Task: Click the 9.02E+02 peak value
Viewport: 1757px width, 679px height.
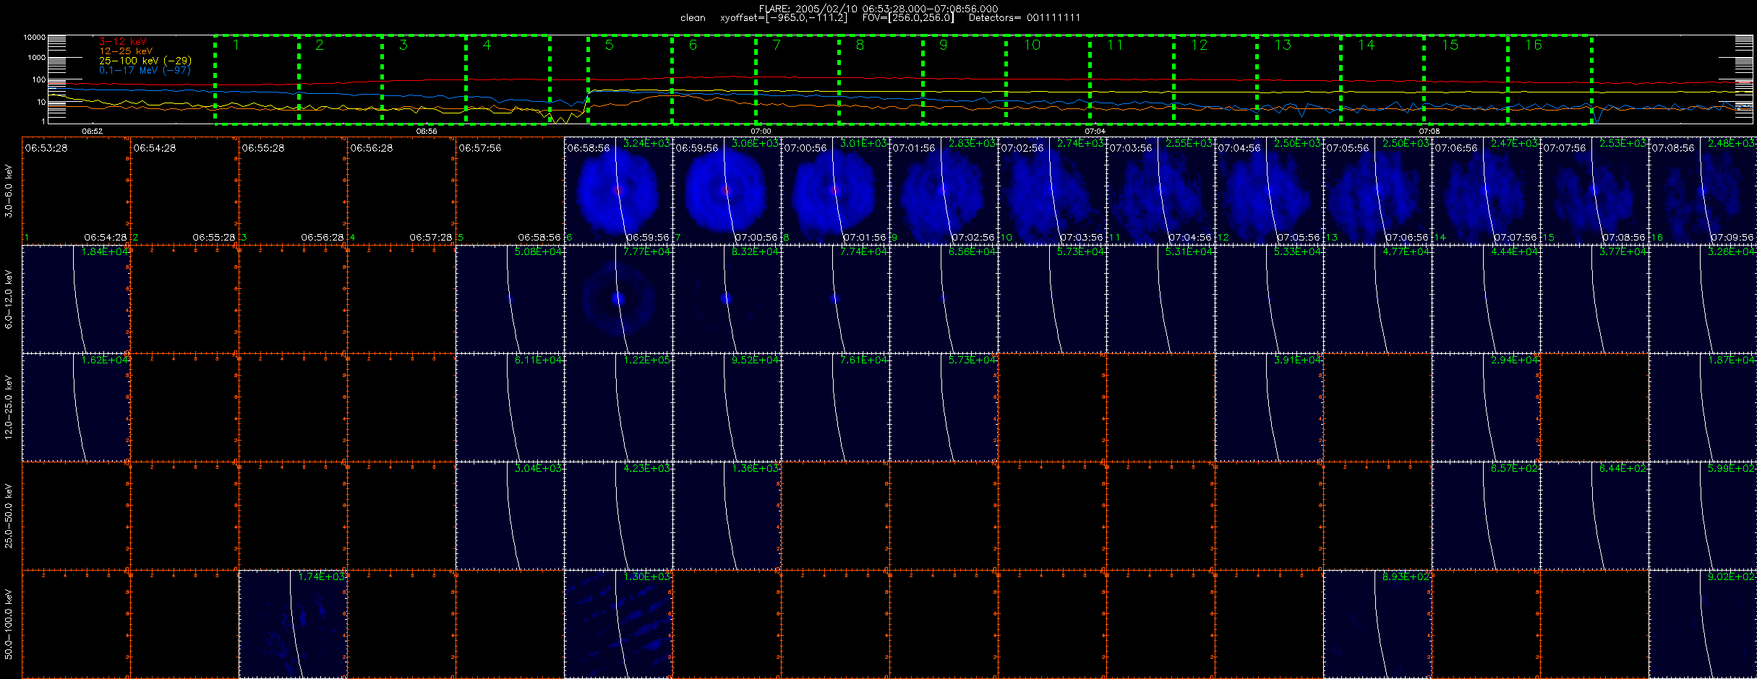Action: pyautogui.click(x=1732, y=577)
